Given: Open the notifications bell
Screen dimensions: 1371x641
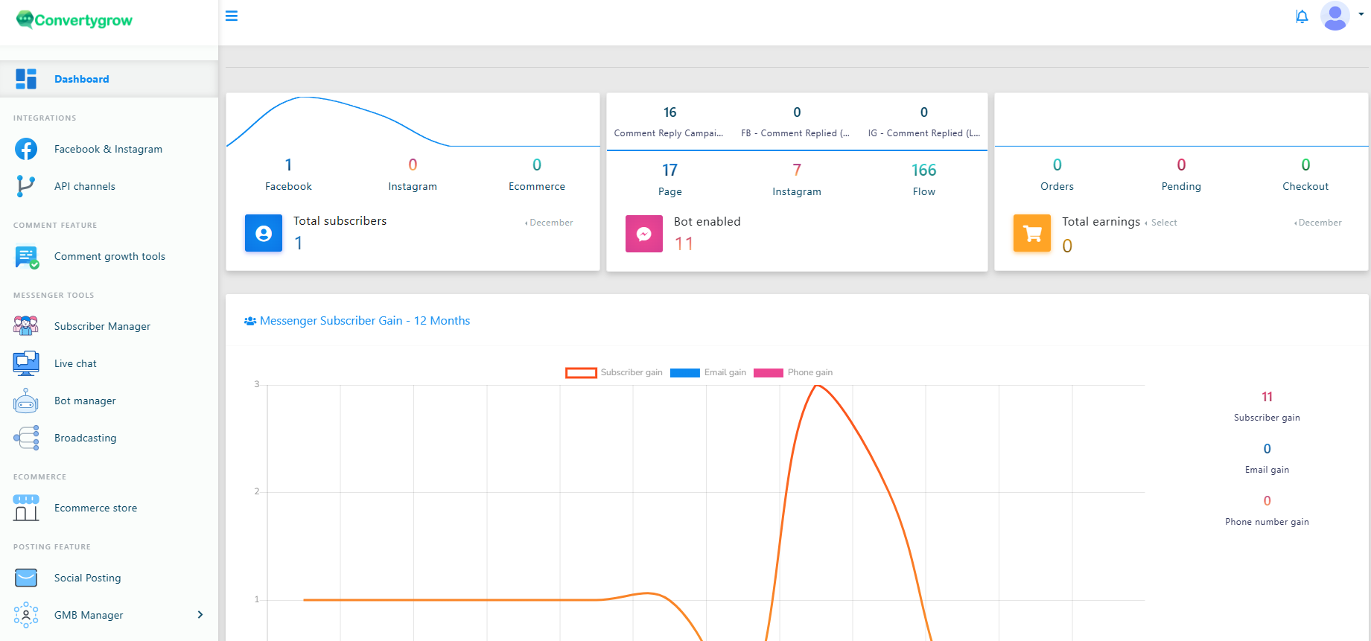Looking at the screenshot, I should coord(1302,16).
